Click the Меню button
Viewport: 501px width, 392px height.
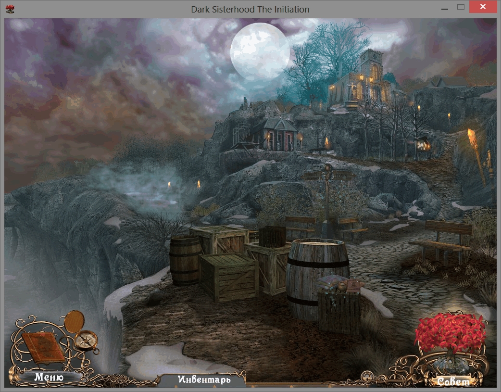pyautogui.click(x=49, y=377)
